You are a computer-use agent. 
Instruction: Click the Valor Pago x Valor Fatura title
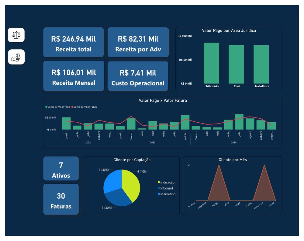163,100
